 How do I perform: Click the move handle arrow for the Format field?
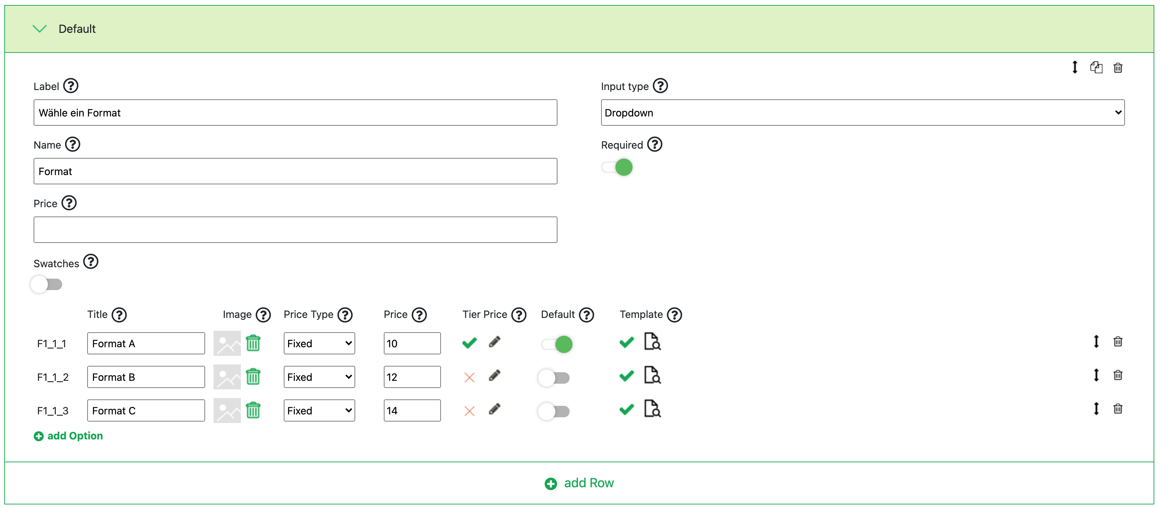(x=1075, y=68)
